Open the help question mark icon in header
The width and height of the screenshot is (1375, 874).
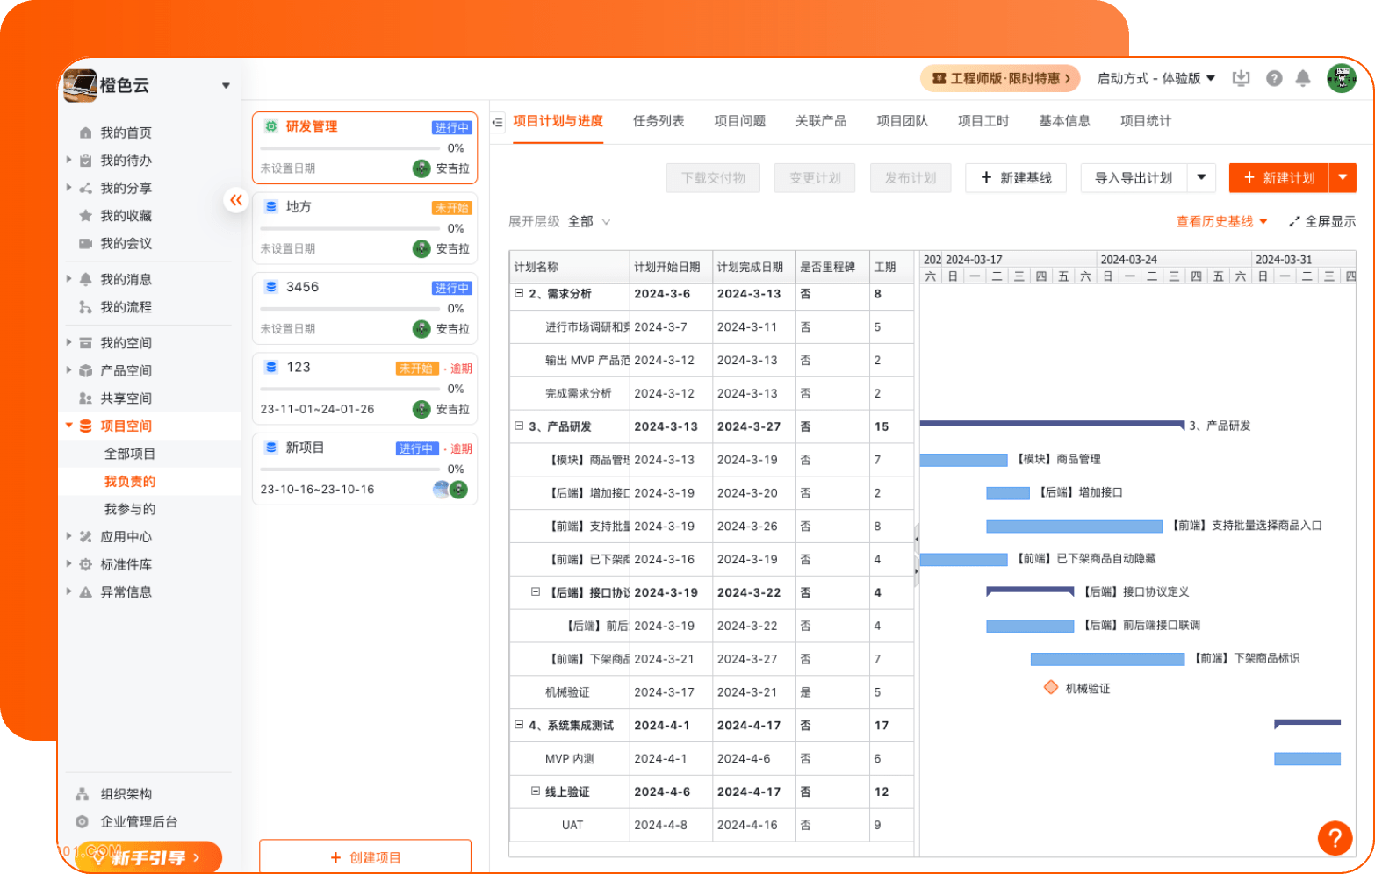pos(1274,79)
